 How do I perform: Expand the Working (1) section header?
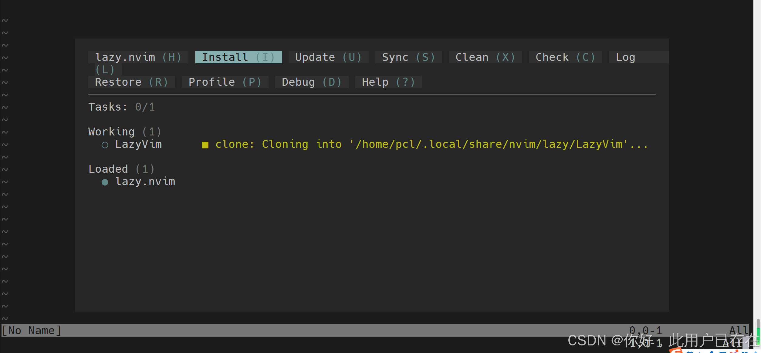point(124,132)
